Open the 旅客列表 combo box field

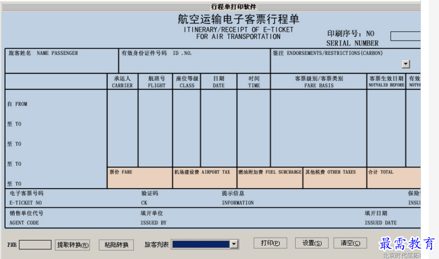click(x=205, y=244)
